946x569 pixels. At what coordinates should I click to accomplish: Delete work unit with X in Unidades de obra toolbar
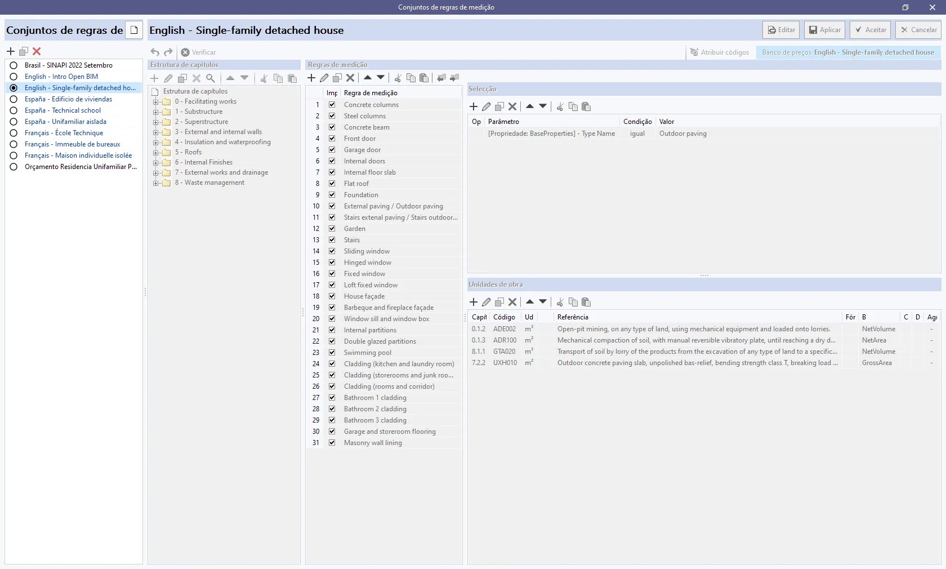tap(512, 302)
